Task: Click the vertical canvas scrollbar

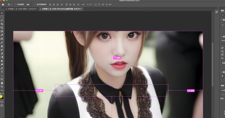Action: tap(213, 65)
